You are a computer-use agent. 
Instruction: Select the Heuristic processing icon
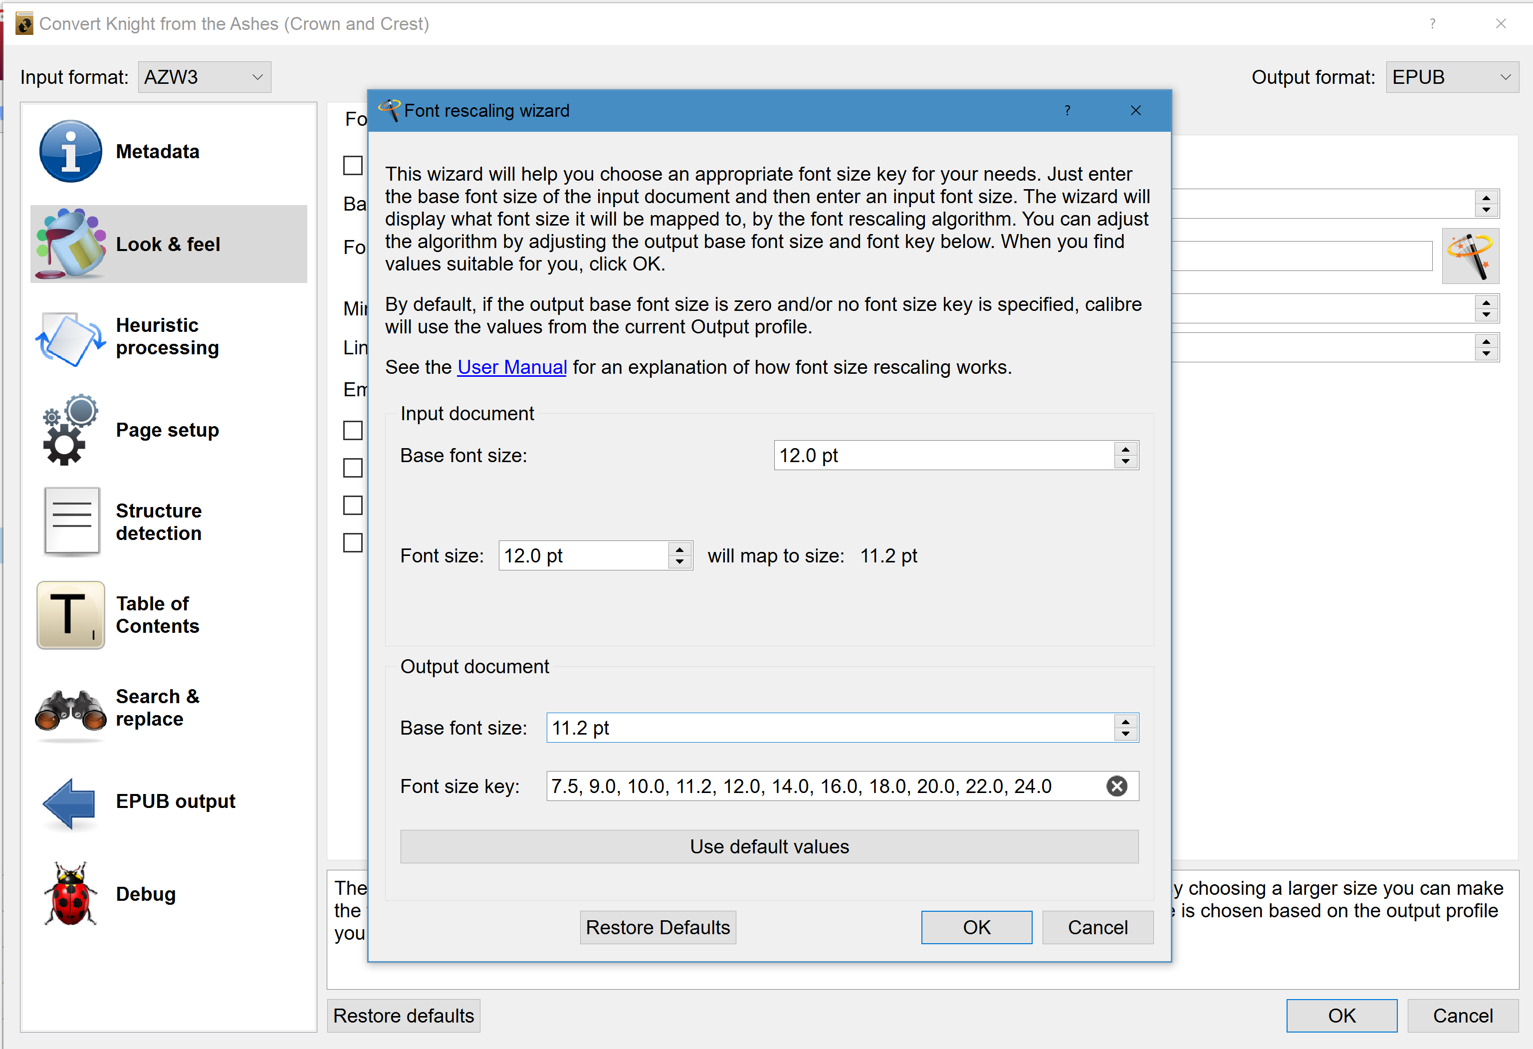point(70,337)
